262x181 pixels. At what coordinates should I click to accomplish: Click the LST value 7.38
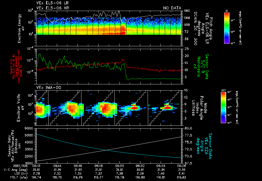coord(119,174)
